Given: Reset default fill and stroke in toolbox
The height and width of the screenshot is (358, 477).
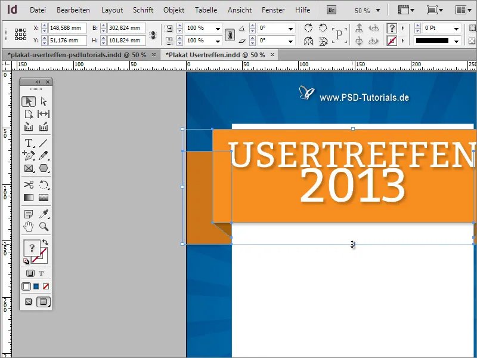Looking at the screenshot, I should 26,261.
